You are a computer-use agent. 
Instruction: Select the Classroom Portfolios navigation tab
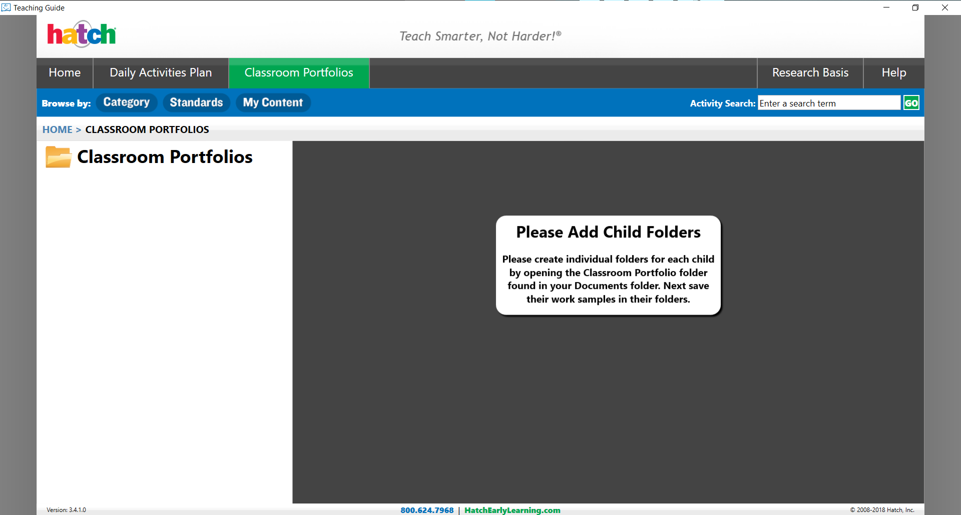[299, 73]
